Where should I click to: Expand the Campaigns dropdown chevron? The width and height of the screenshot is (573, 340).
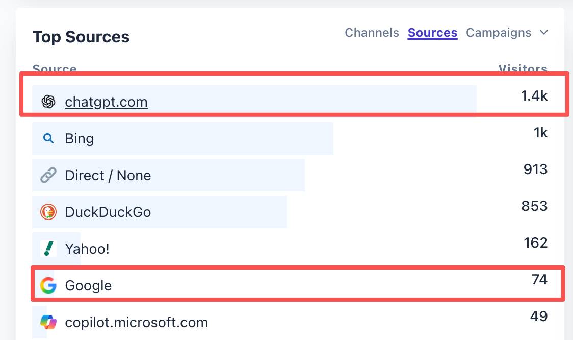coord(544,32)
